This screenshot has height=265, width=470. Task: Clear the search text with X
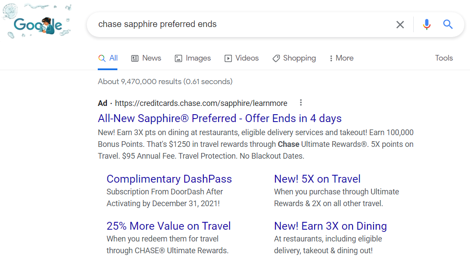click(x=400, y=24)
